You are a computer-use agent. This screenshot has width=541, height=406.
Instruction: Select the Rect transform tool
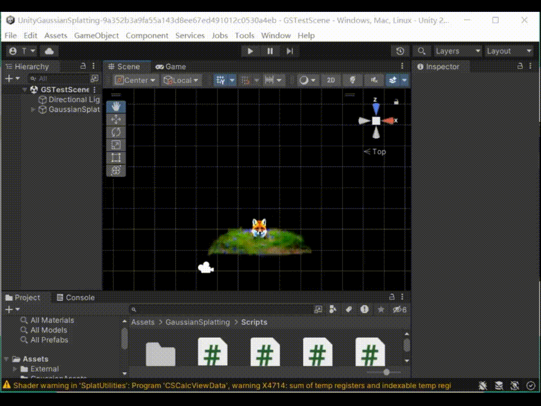(116, 158)
